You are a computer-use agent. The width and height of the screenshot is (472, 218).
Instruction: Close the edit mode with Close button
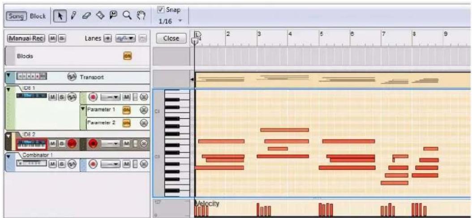(x=171, y=38)
